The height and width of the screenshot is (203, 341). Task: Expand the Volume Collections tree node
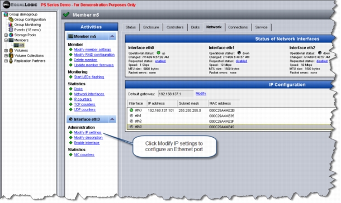pyautogui.click(x=6, y=56)
